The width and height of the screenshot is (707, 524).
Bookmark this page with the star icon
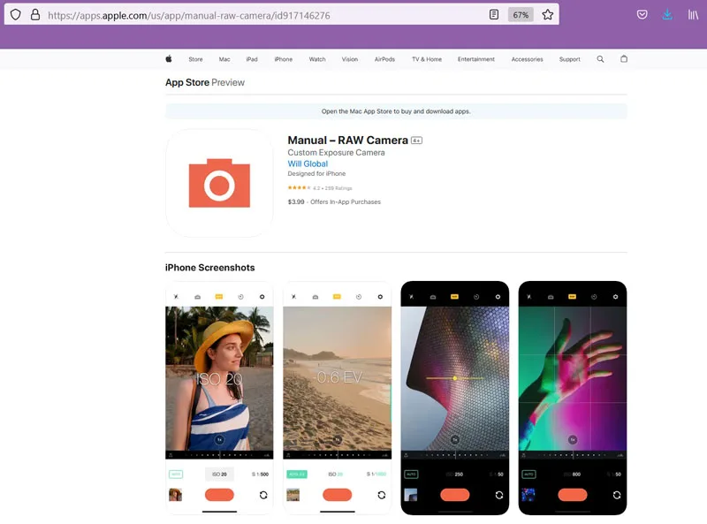(548, 15)
